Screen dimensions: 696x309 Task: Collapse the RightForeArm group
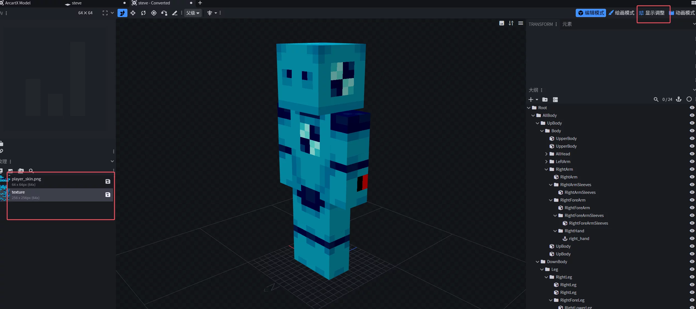click(x=551, y=200)
